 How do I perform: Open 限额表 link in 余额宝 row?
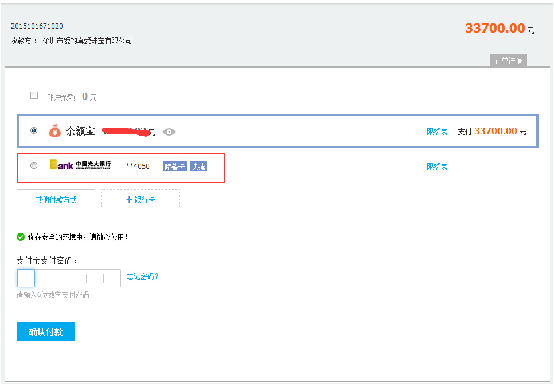click(437, 132)
